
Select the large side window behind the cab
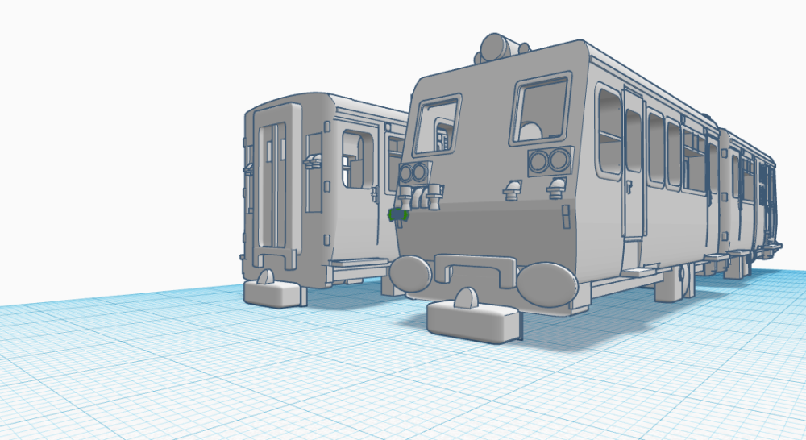pyautogui.click(x=610, y=131)
